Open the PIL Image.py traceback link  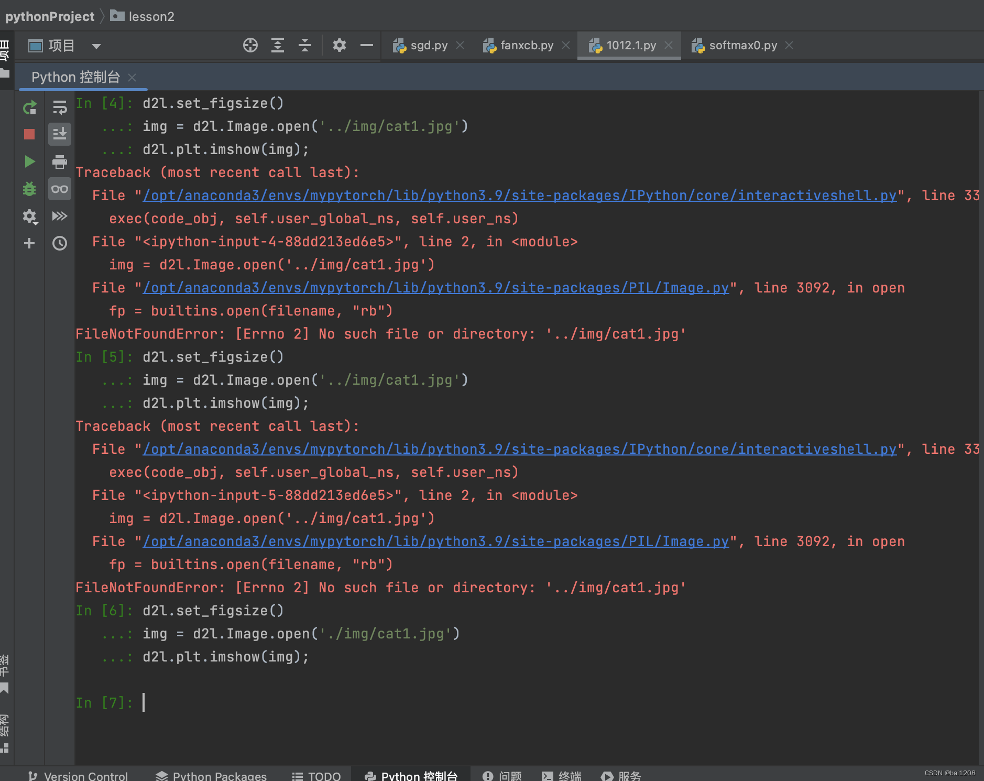435,287
